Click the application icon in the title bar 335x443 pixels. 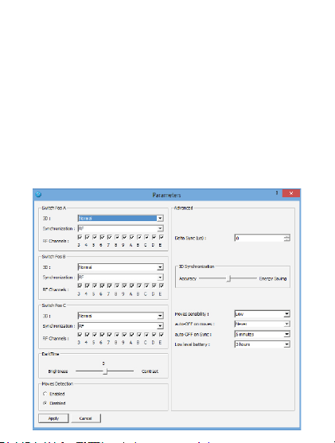(x=39, y=194)
